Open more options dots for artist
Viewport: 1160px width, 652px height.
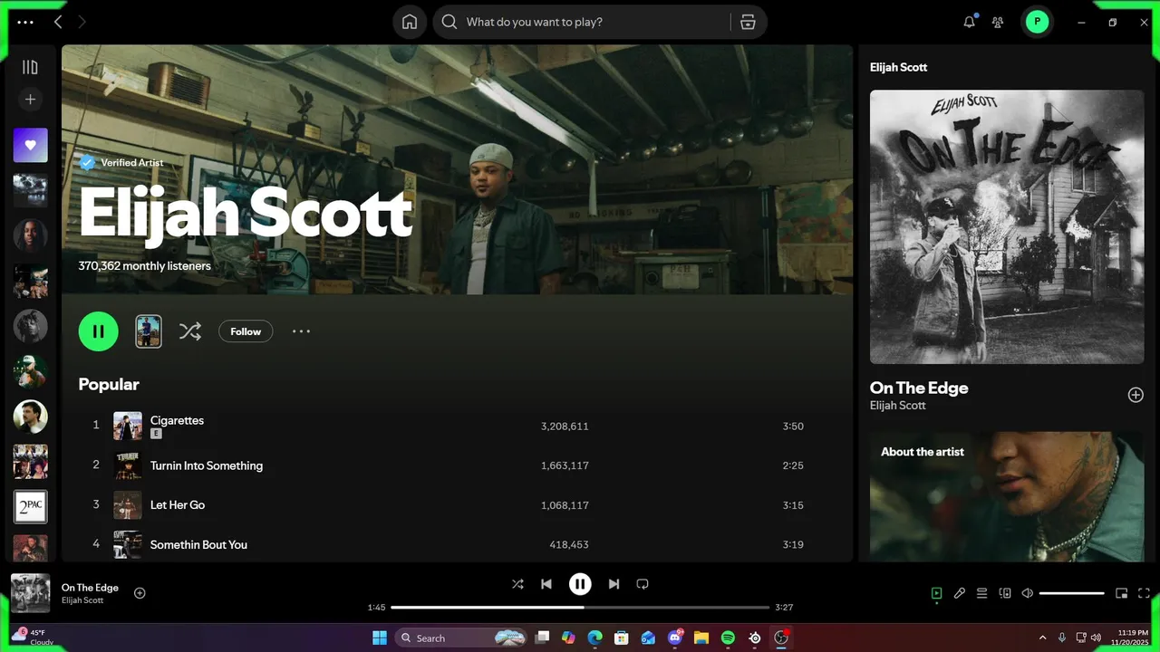click(301, 331)
